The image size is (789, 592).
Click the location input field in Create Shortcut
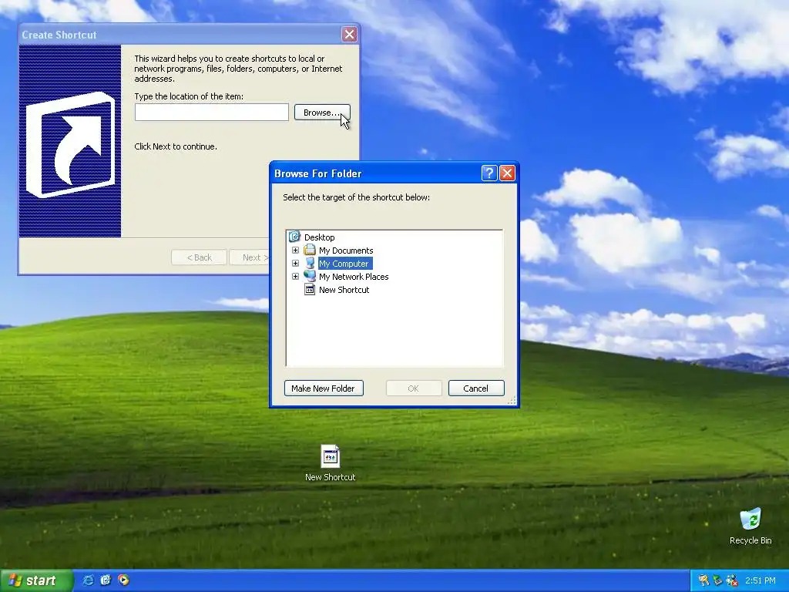(211, 113)
